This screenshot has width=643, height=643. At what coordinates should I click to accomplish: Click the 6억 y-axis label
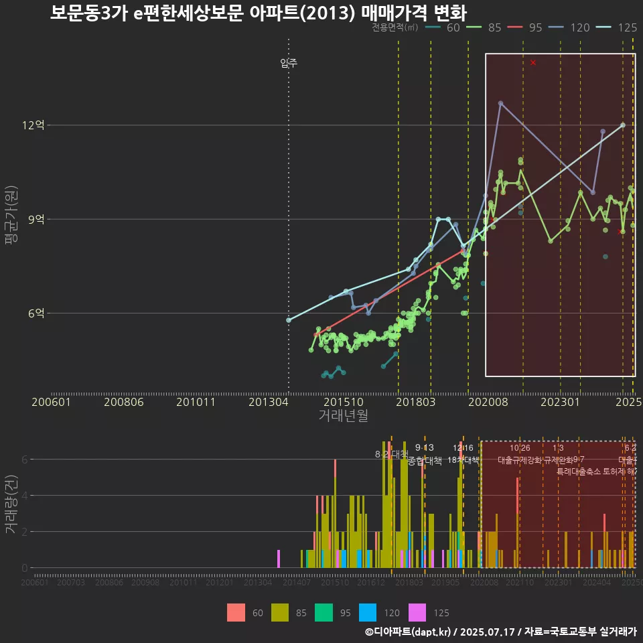[36, 313]
